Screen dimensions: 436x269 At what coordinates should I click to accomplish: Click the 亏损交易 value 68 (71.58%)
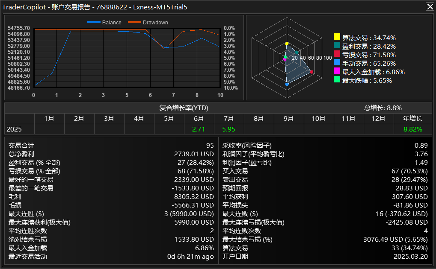(196, 171)
